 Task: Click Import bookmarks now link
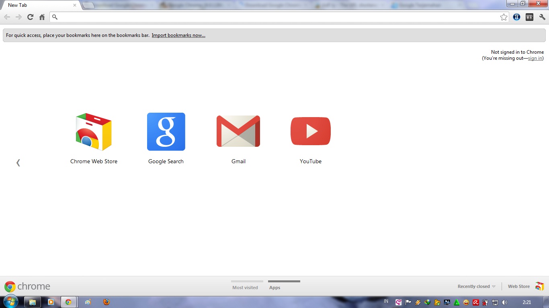(178, 35)
